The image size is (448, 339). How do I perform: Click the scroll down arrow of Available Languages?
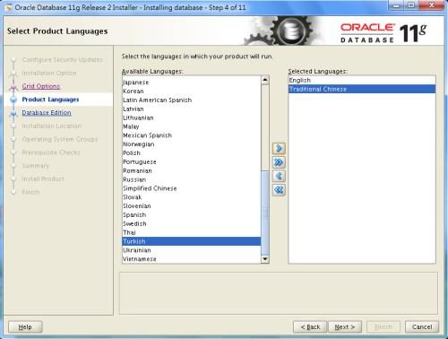[265, 259]
